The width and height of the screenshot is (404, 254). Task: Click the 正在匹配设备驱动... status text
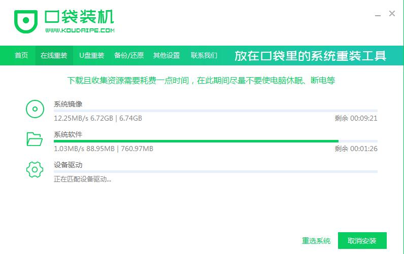point(82,179)
